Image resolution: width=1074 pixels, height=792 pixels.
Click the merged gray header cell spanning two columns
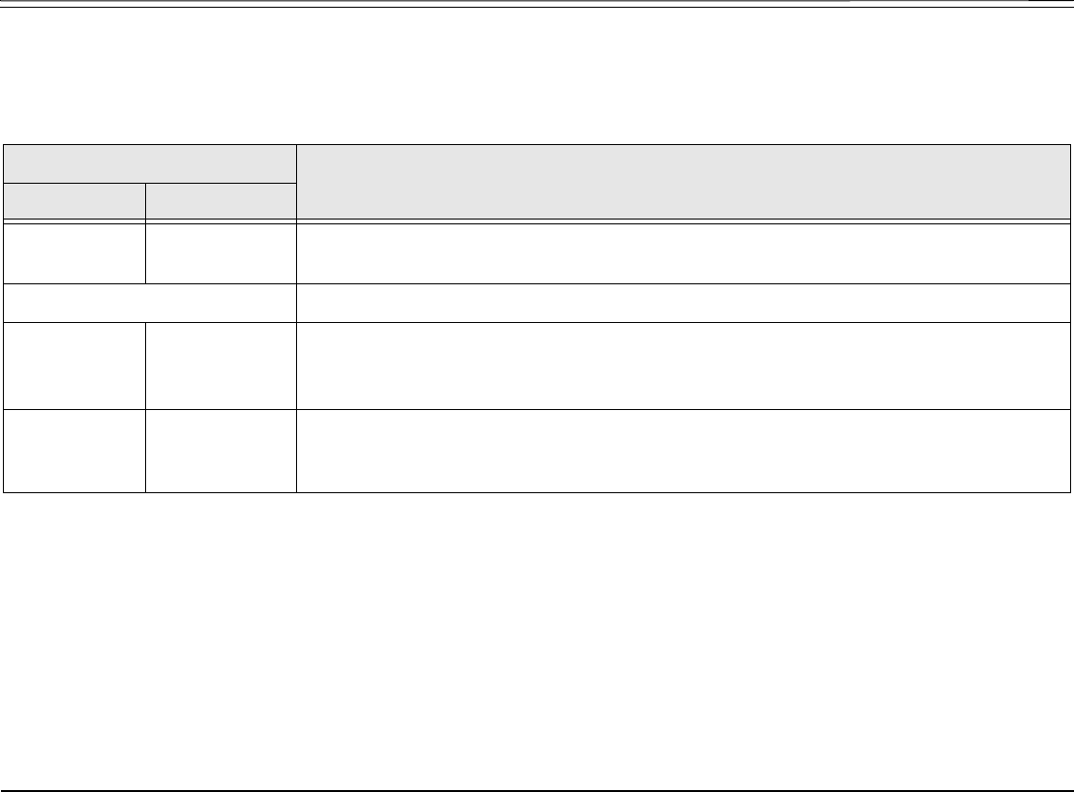150,163
